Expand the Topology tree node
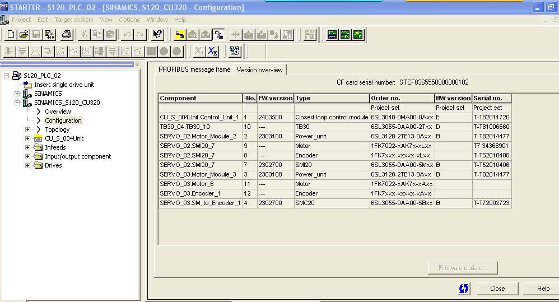This screenshot has width=559, height=302. point(27,129)
